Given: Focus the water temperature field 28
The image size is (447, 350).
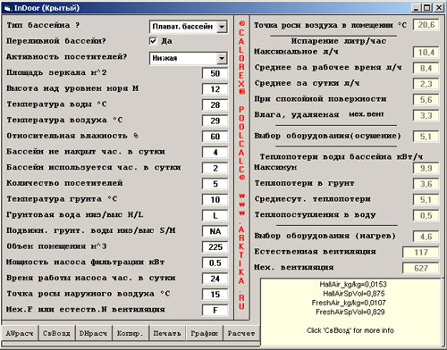Looking at the screenshot, I should coord(215,105).
